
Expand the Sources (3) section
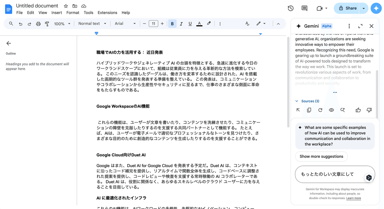click(307, 101)
